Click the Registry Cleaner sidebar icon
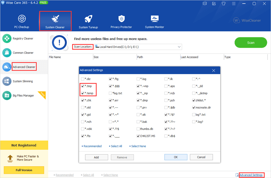Viewport: 271px width, 178px height. tap(7, 38)
